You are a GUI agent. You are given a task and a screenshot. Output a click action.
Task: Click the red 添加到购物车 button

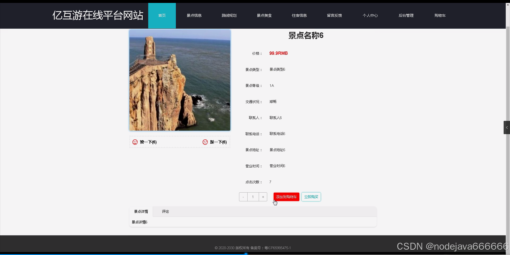pos(286,197)
